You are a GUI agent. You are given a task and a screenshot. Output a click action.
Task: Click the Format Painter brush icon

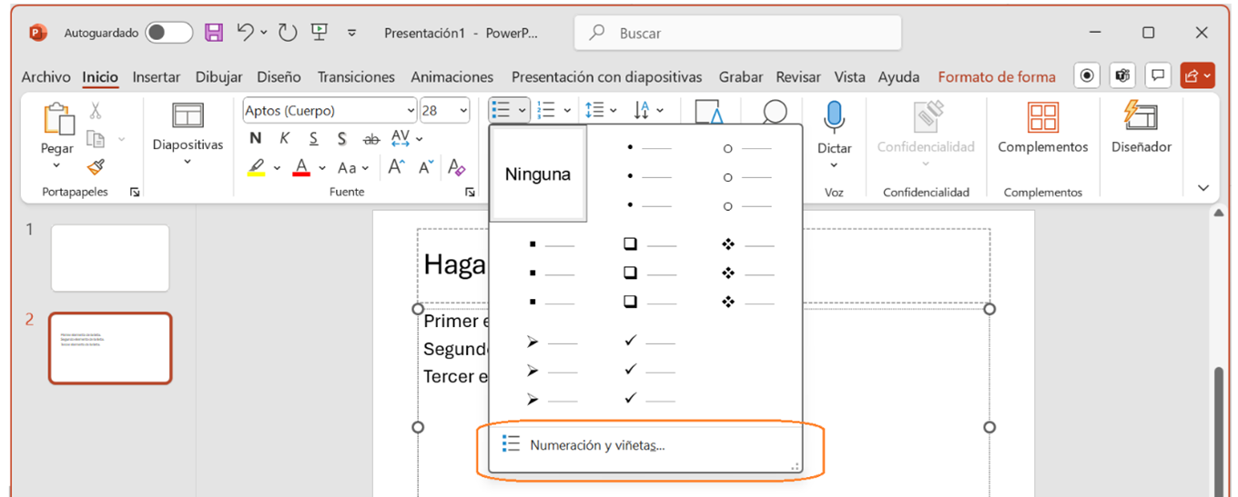(96, 167)
